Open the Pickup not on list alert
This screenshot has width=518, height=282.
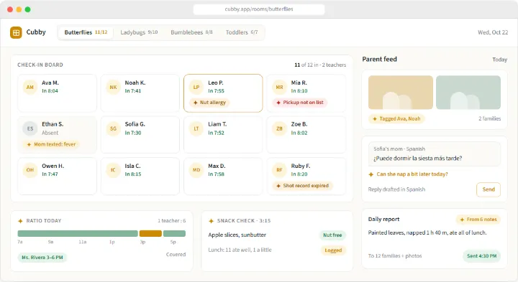[299, 103]
